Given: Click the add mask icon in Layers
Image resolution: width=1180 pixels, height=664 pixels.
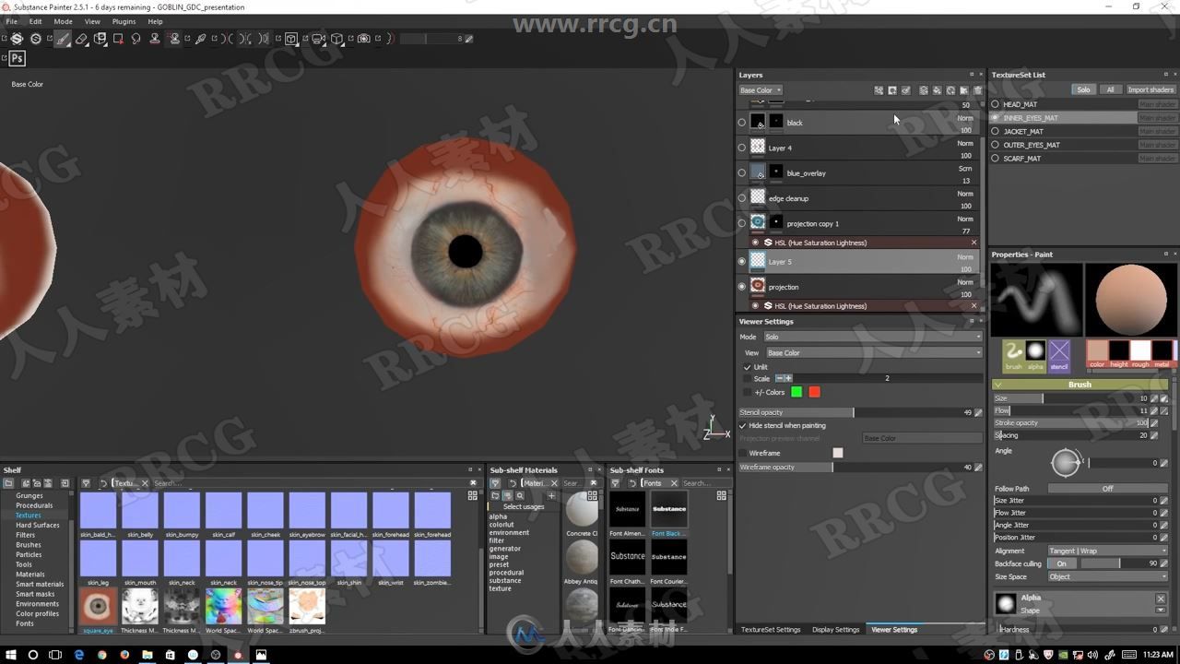Looking at the screenshot, I should point(892,90).
